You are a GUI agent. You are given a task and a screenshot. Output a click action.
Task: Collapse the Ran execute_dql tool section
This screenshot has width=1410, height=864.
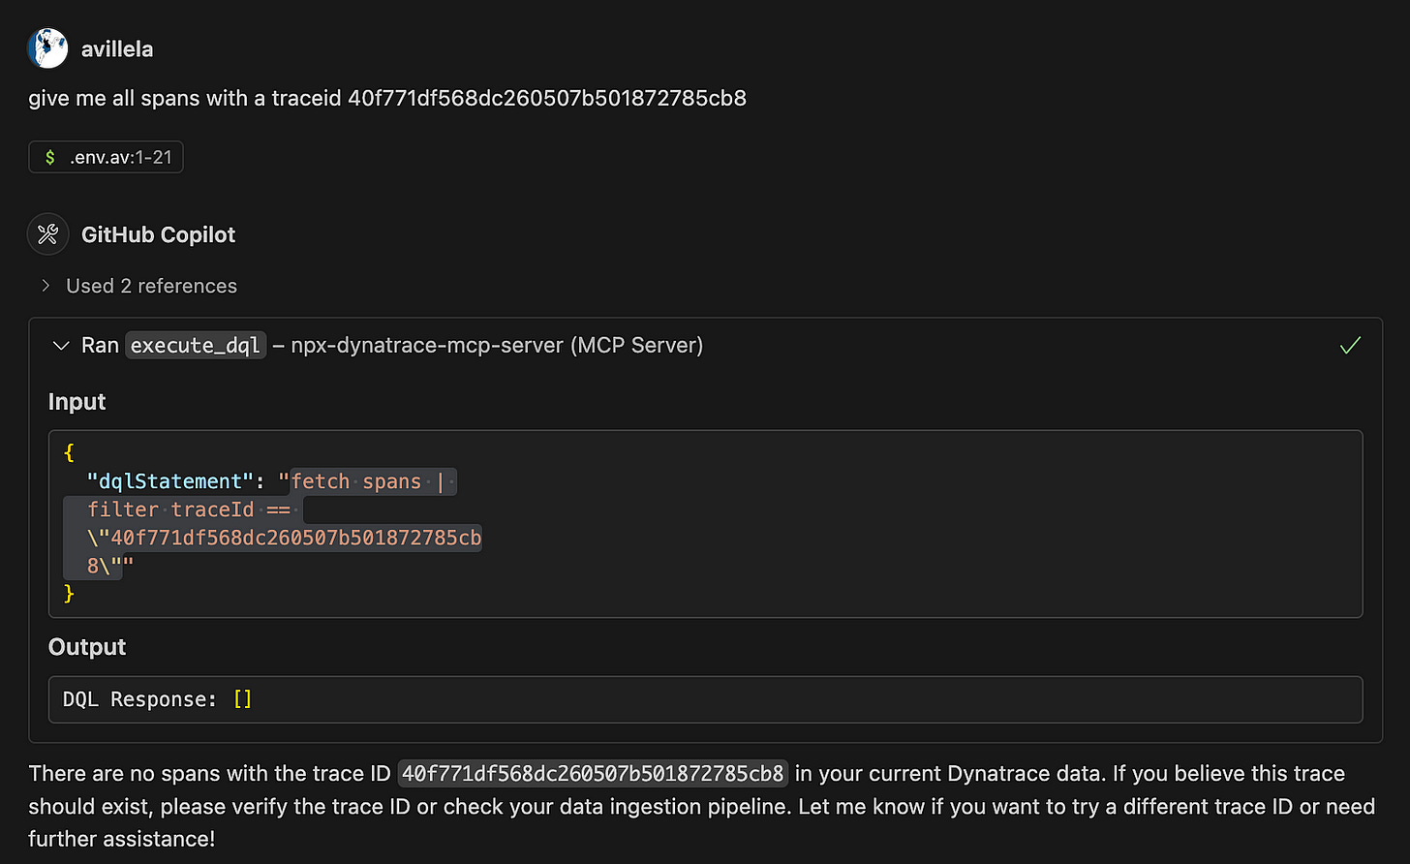[x=61, y=346]
